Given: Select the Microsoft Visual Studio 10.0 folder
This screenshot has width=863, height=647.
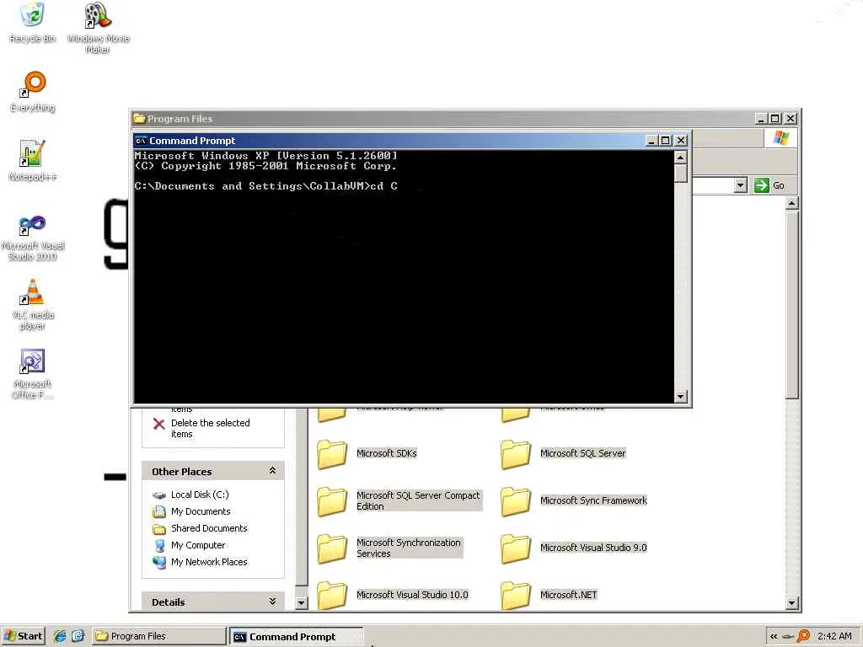Looking at the screenshot, I should (393, 595).
